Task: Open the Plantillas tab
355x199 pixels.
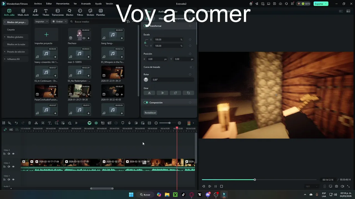Action: 101,12
